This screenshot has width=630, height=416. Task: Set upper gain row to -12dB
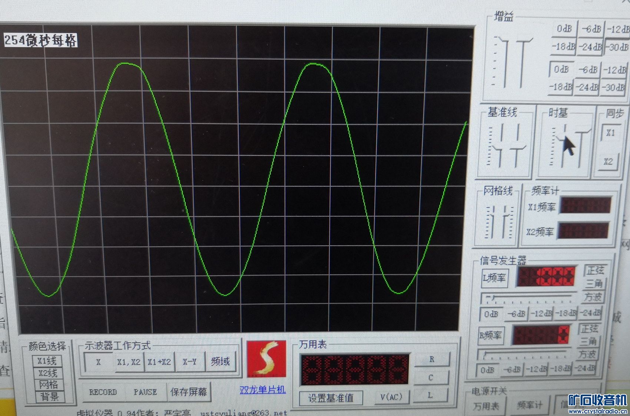(x=618, y=30)
